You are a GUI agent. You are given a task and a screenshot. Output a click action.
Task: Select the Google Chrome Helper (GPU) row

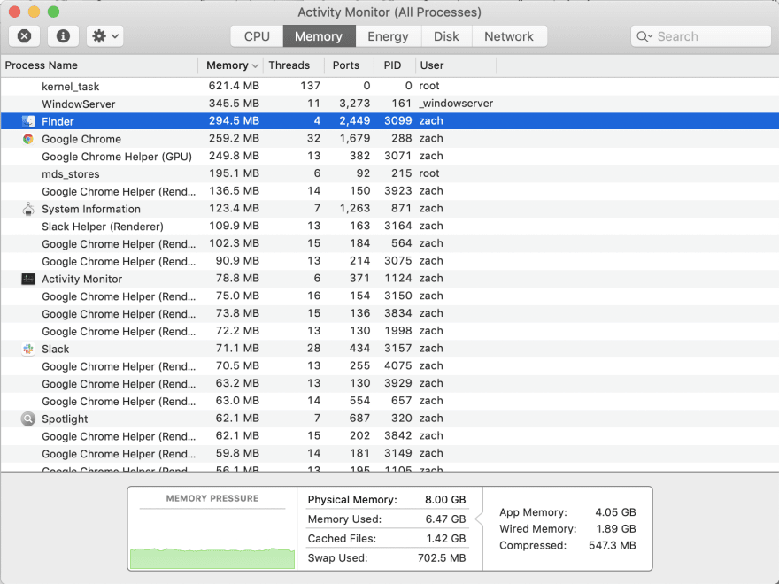389,156
